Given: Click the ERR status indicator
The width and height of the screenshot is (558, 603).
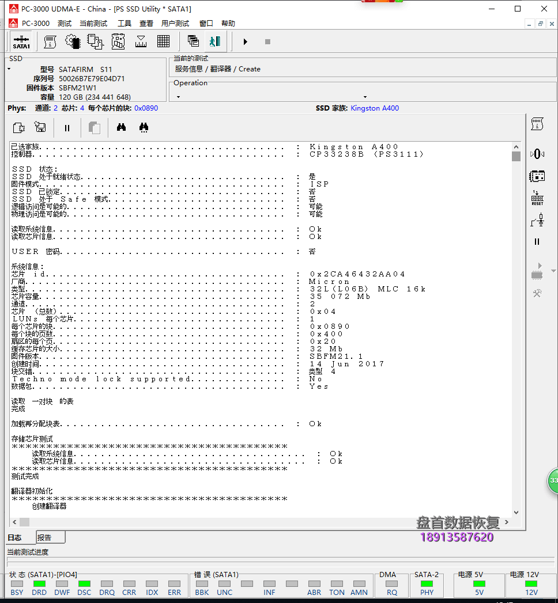Looking at the screenshot, I should click(174, 584).
